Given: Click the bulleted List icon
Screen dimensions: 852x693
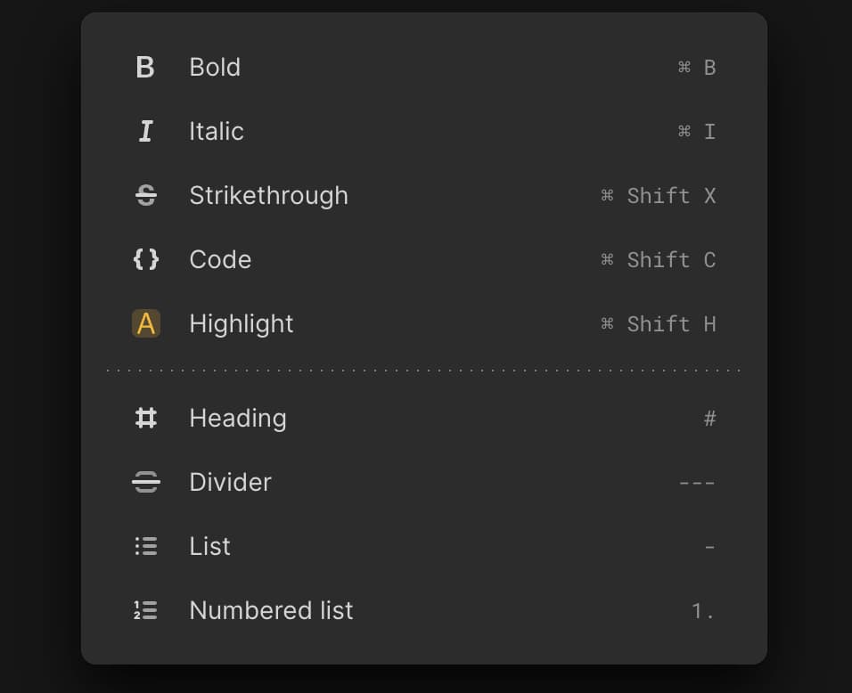Looking at the screenshot, I should click(145, 547).
